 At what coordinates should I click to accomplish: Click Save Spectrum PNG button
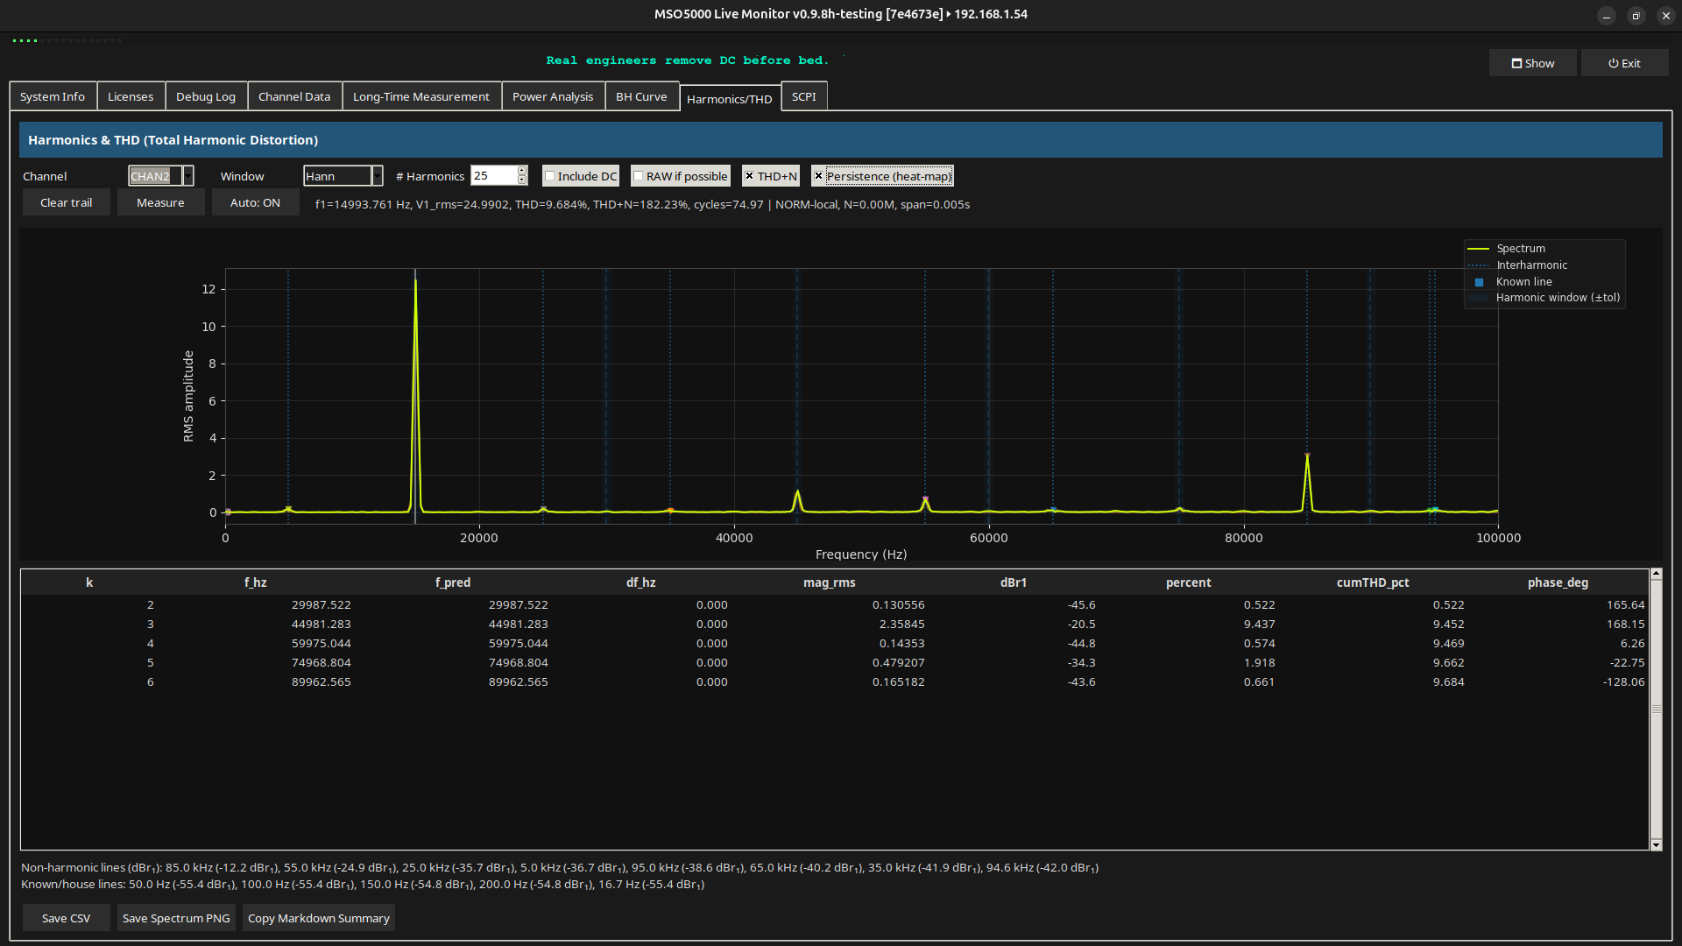coord(176,918)
